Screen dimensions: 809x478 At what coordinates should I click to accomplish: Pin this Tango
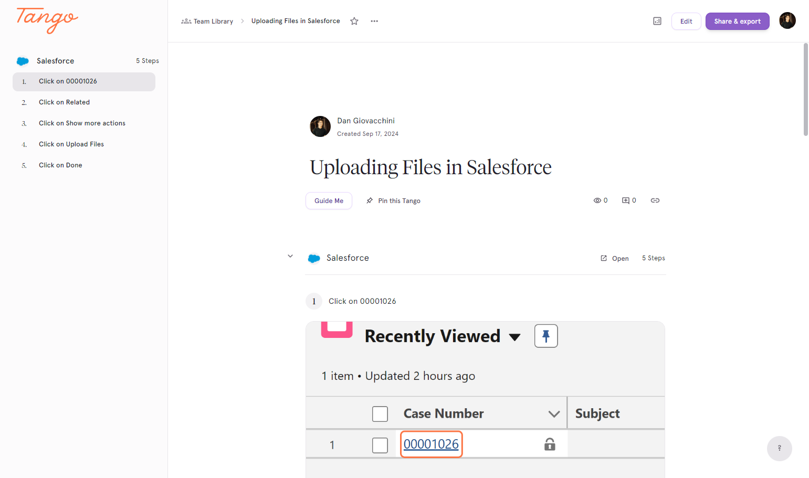[393, 200]
